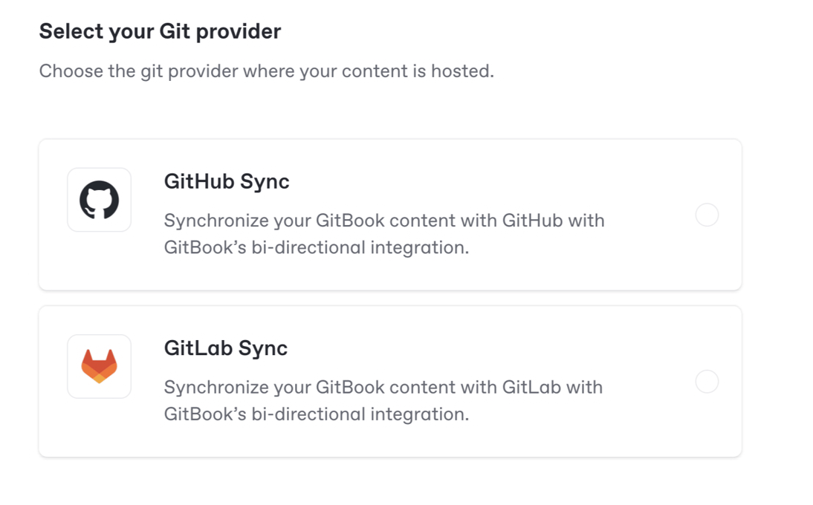
Task: Select the GitLab Sync radio button
Action: click(707, 382)
